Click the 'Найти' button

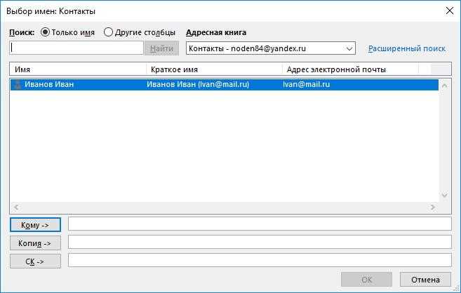click(161, 48)
